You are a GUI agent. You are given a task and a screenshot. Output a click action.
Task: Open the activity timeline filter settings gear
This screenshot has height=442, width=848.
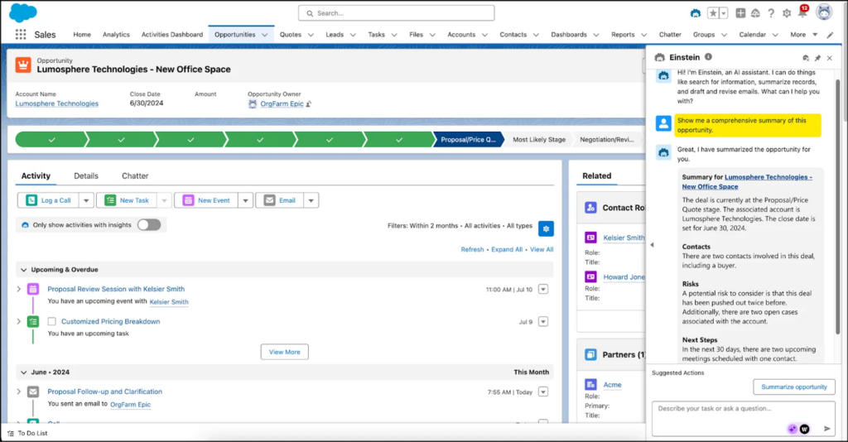(547, 228)
